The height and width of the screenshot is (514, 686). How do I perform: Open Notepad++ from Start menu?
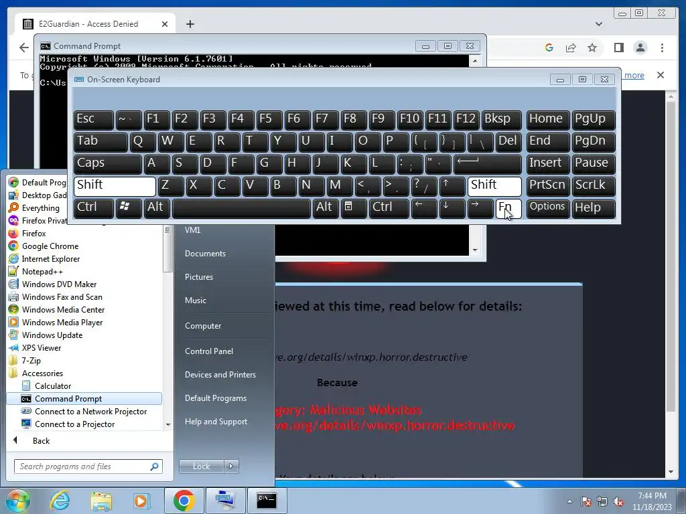[x=42, y=272]
